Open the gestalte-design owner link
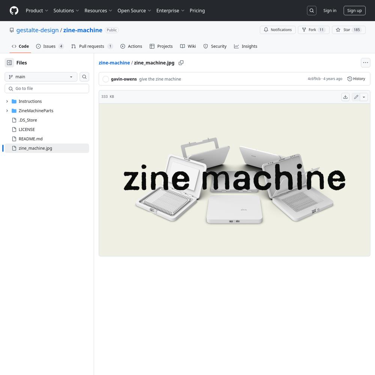The width and height of the screenshot is (375, 375). 37,30
